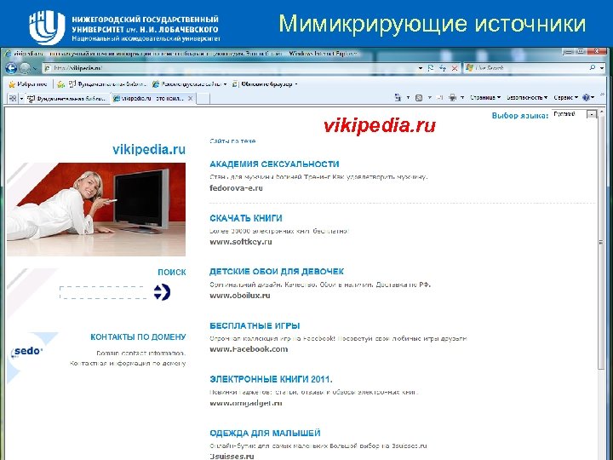This screenshot has height=460, width=613.
Task: Open the Безопасность command bar menu
Action: pos(527,98)
